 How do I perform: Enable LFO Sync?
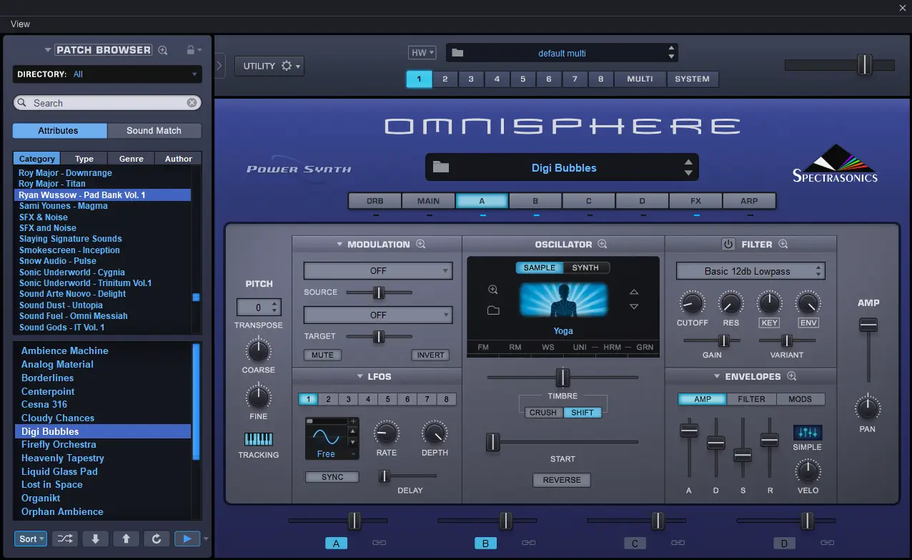332,477
